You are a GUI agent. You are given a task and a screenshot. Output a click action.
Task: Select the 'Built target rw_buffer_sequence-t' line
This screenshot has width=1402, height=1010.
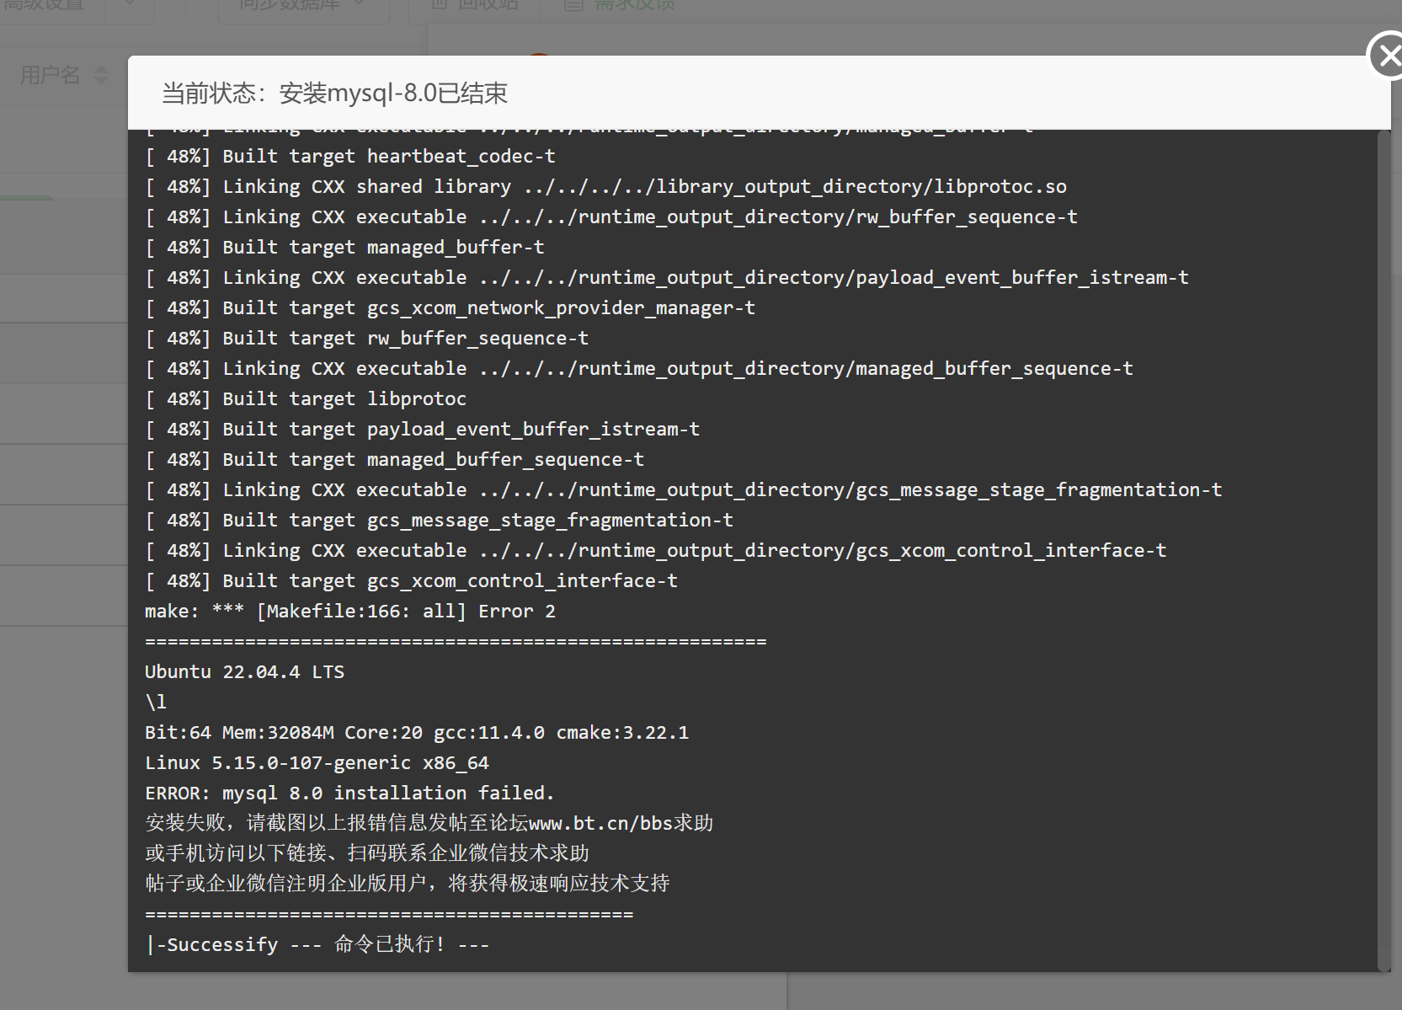point(366,339)
